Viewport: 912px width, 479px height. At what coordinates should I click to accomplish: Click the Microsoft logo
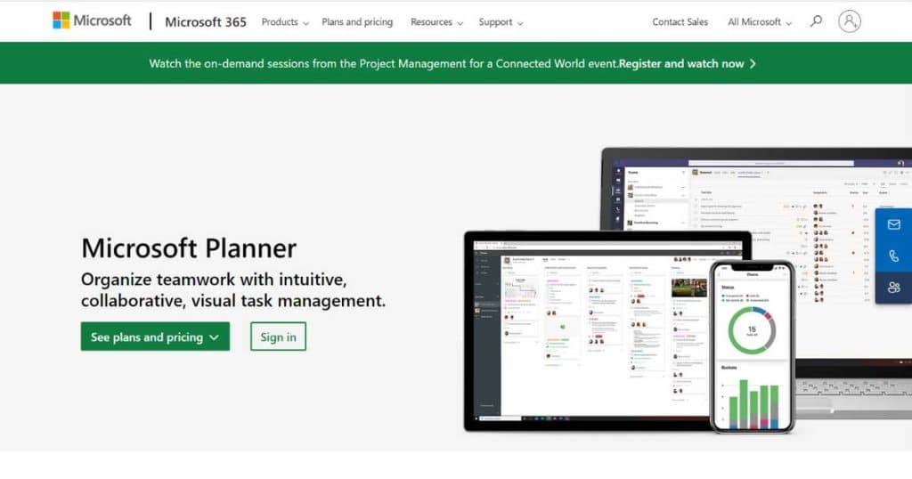point(92,21)
